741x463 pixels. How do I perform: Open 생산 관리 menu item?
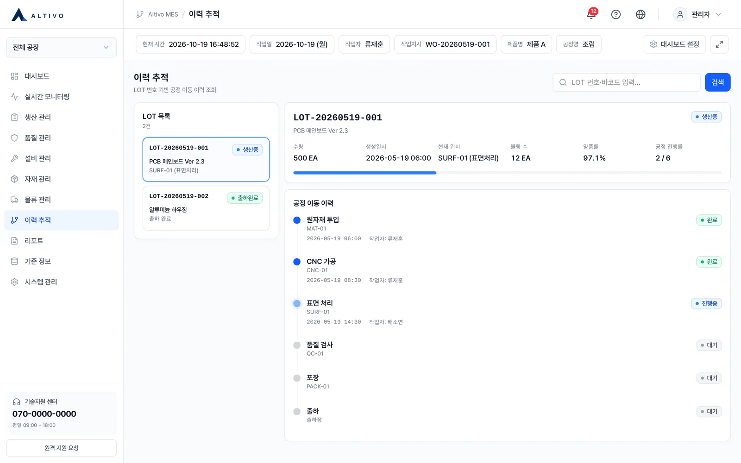(61, 117)
